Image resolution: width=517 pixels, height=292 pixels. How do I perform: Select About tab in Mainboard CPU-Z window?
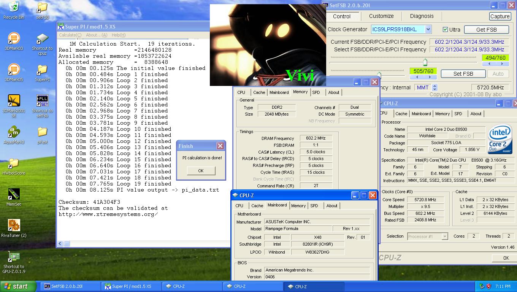[332, 206]
